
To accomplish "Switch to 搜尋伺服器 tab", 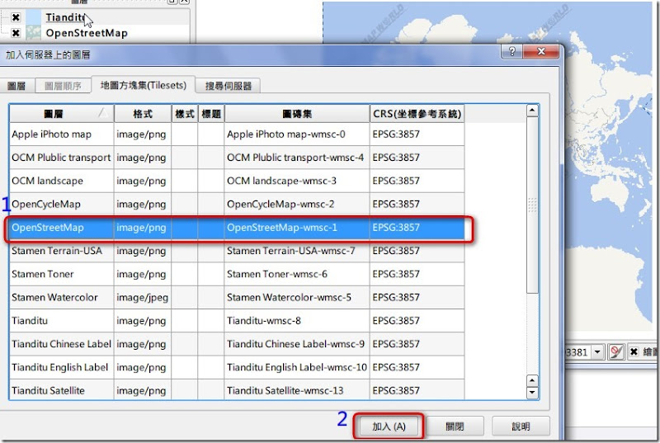I will 229,86.
